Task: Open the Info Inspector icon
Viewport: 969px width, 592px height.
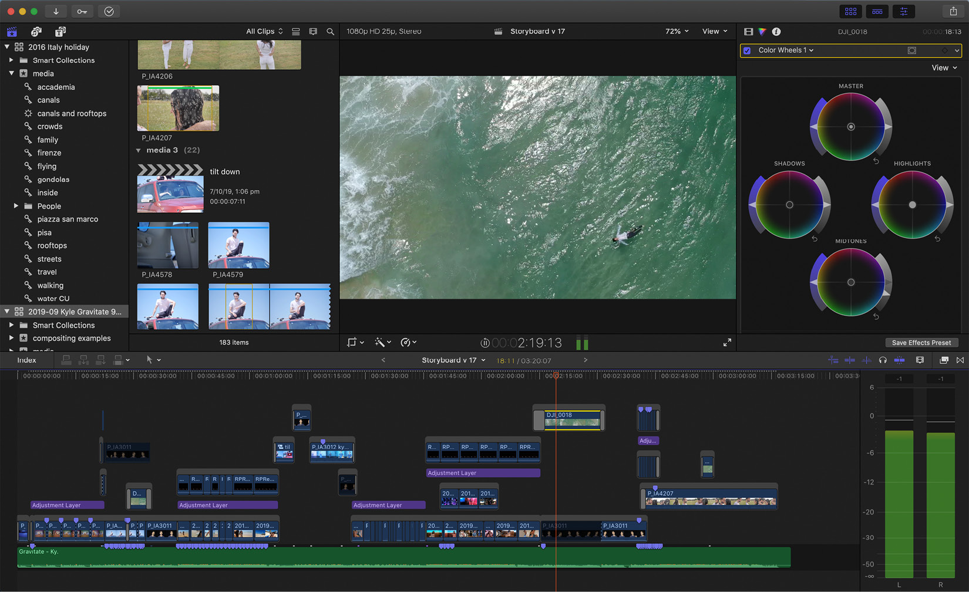Action: [x=776, y=32]
